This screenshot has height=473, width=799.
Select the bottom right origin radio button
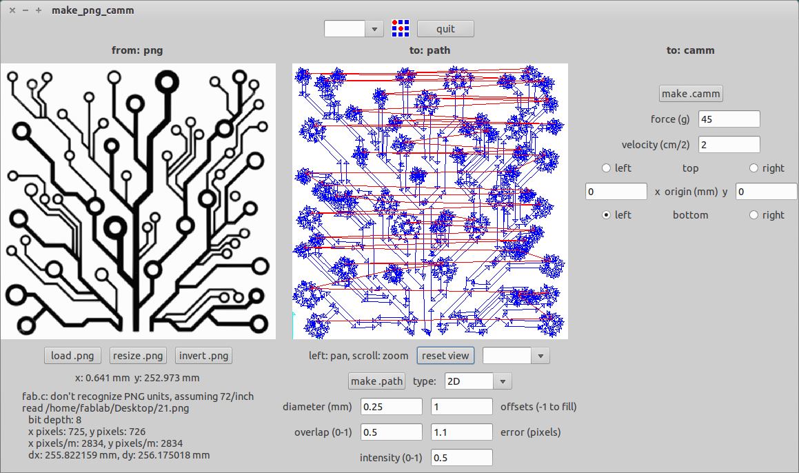(x=754, y=215)
